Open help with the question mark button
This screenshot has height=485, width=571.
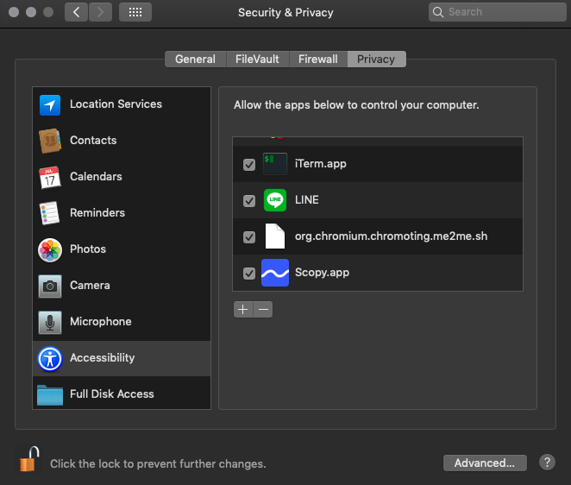pyautogui.click(x=547, y=463)
